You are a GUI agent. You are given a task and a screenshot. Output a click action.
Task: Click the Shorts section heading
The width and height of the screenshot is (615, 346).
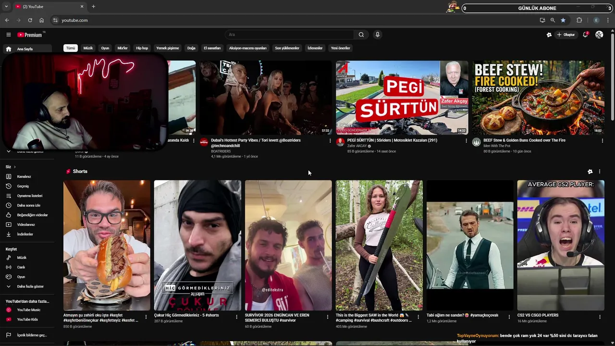(x=80, y=172)
